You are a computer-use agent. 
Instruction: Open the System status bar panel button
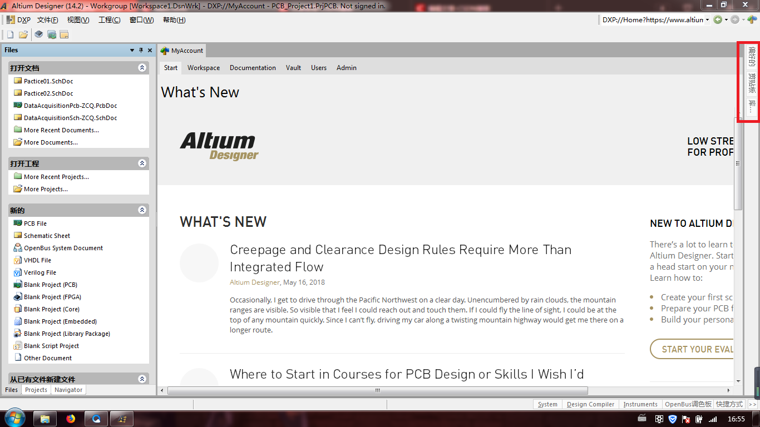pyautogui.click(x=547, y=404)
